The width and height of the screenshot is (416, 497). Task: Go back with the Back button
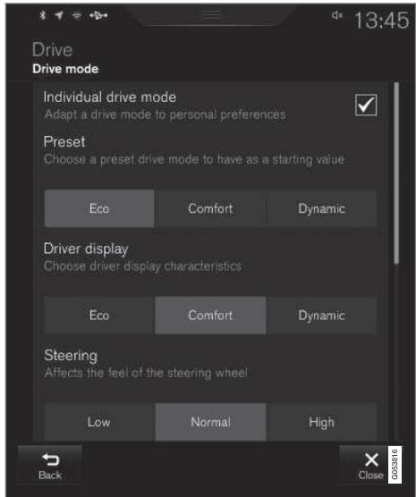(50, 466)
